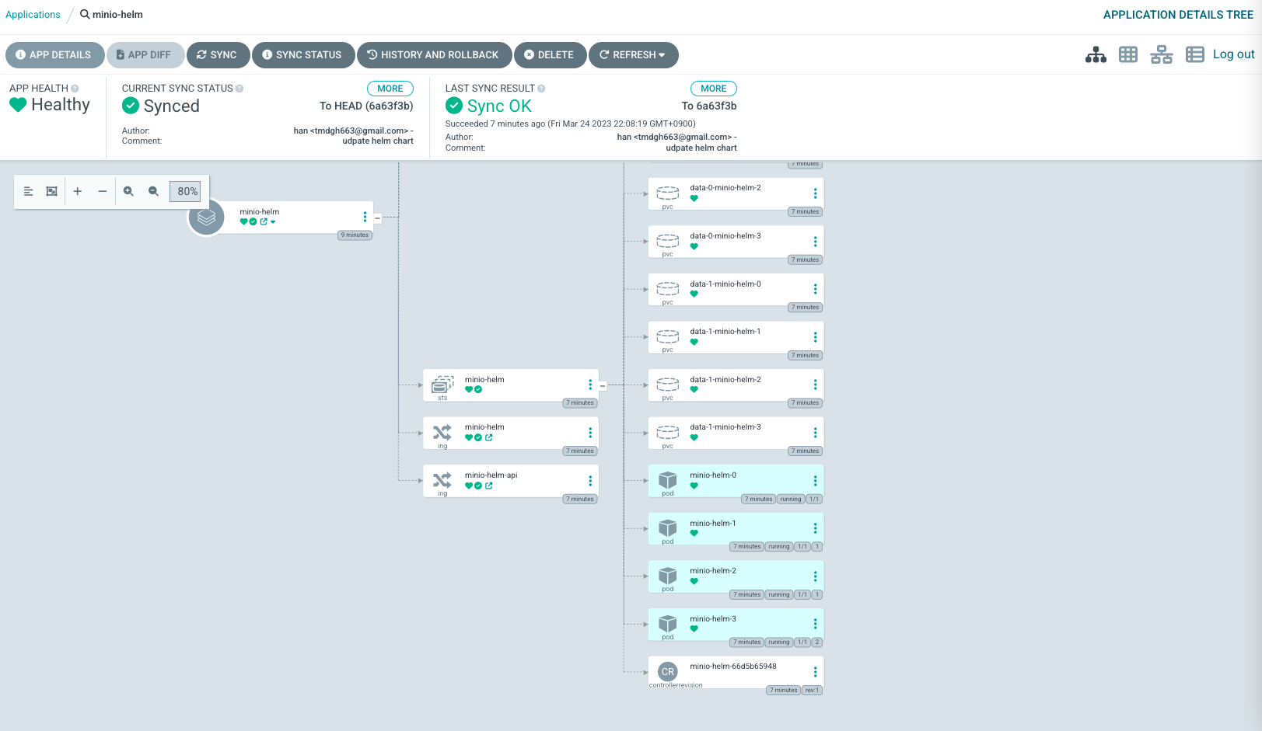Click the running tag on minio-helm-0 pod
This screenshot has height=731, width=1262.
pos(791,500)
